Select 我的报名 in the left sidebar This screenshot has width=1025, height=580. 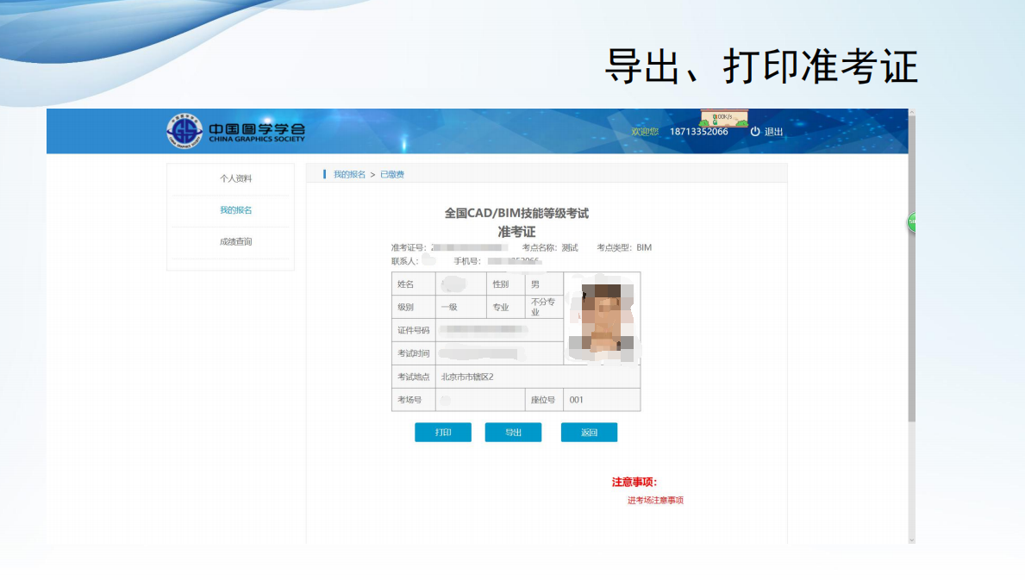(235, 210)
